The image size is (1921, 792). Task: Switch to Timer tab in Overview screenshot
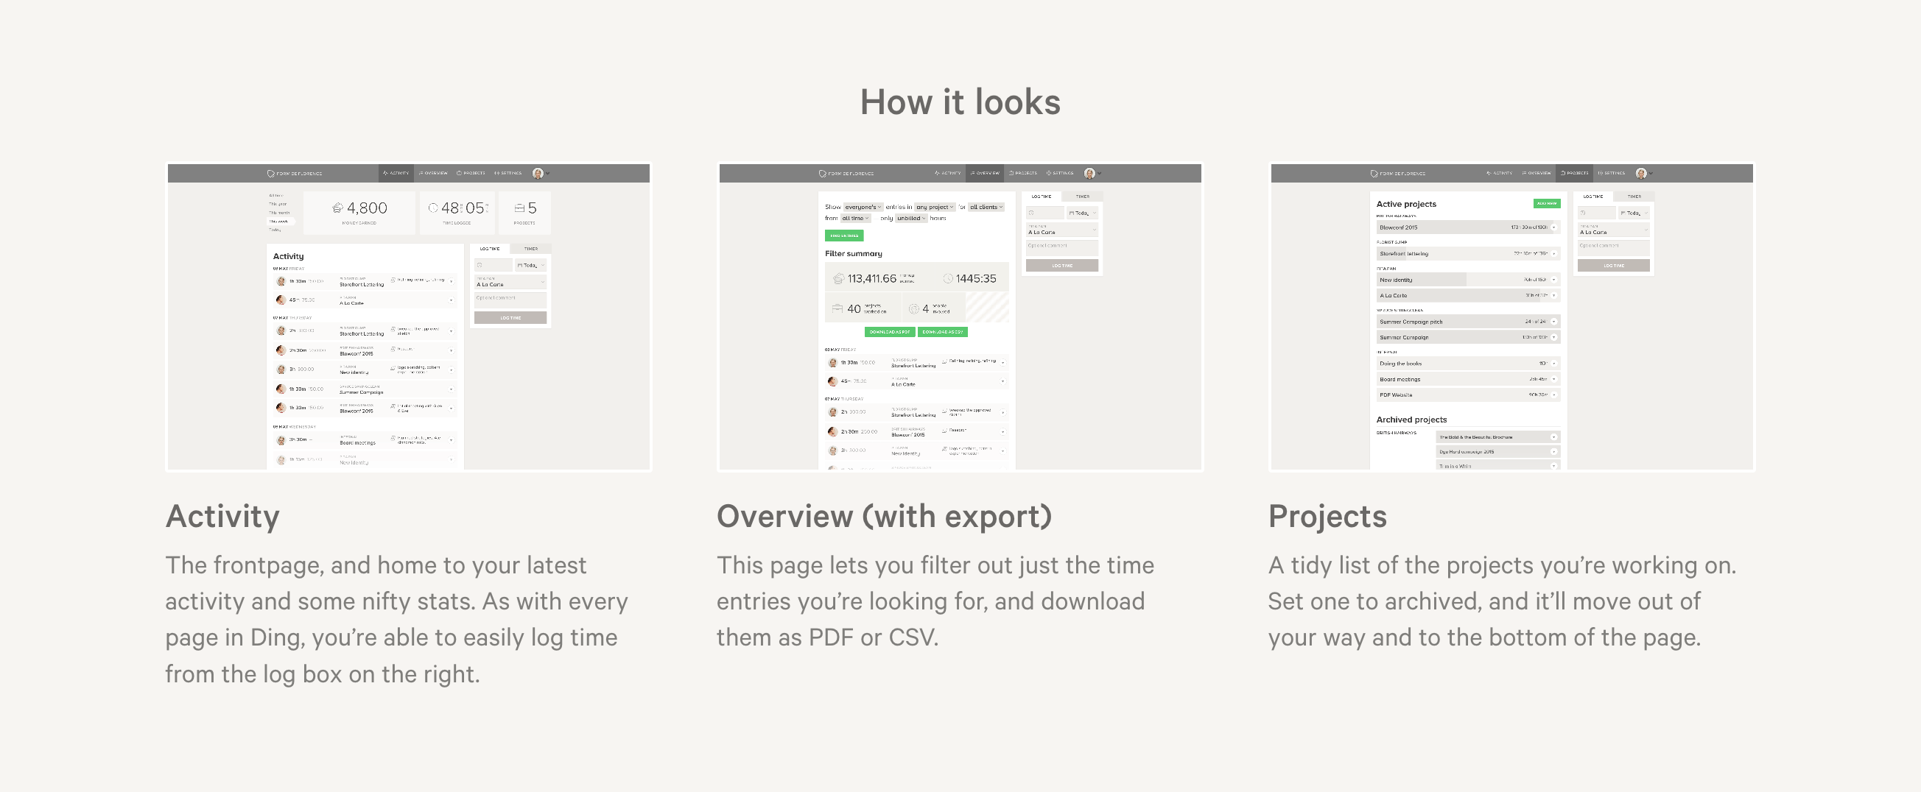[1083, 197]
